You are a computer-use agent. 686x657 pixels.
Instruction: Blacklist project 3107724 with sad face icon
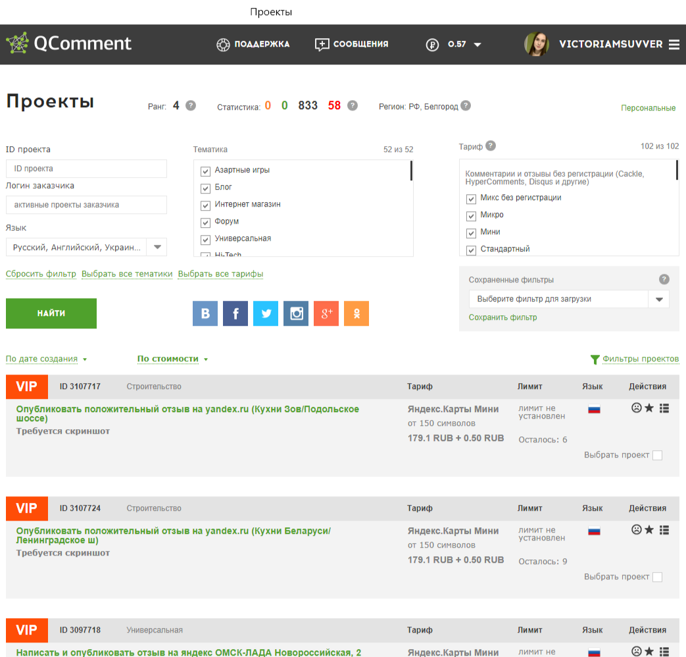(x=637, y=529)
